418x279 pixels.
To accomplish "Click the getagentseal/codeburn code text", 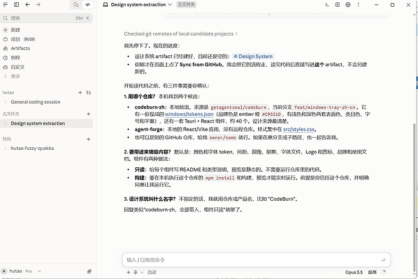I will [x=239, y=107].
